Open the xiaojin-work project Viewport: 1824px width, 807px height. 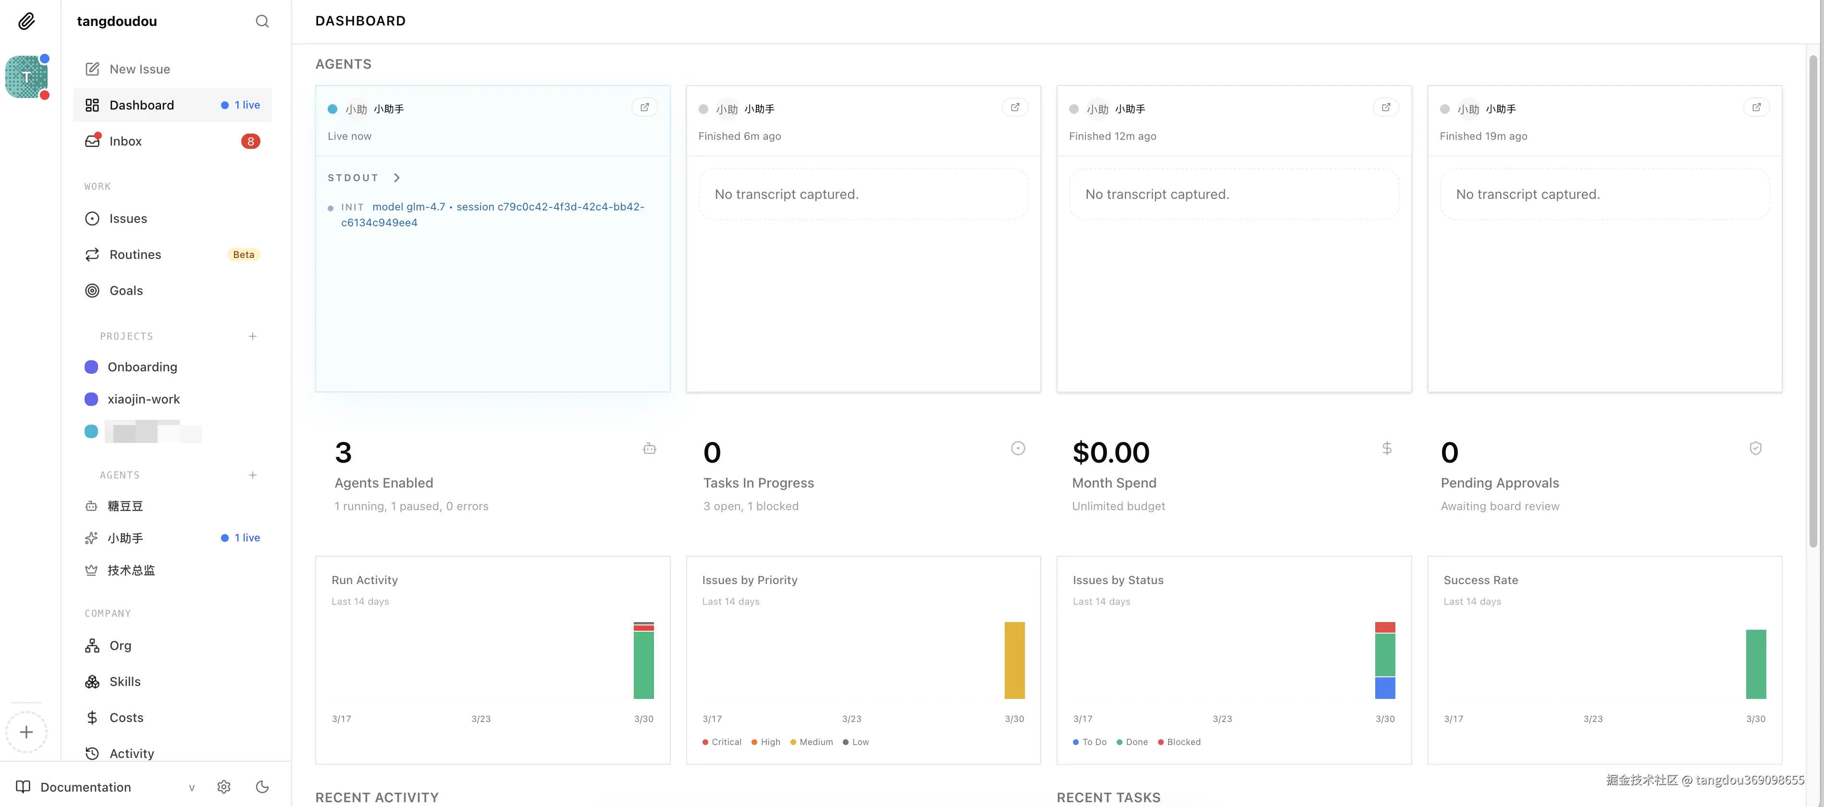144,399
